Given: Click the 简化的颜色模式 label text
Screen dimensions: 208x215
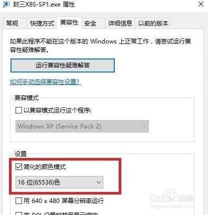Looking at the screenshot, I should 45,166.
